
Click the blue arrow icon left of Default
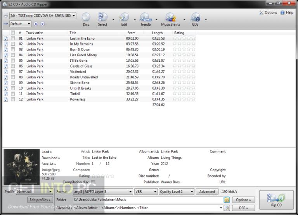pyautogui.click(x=6, y=24)
